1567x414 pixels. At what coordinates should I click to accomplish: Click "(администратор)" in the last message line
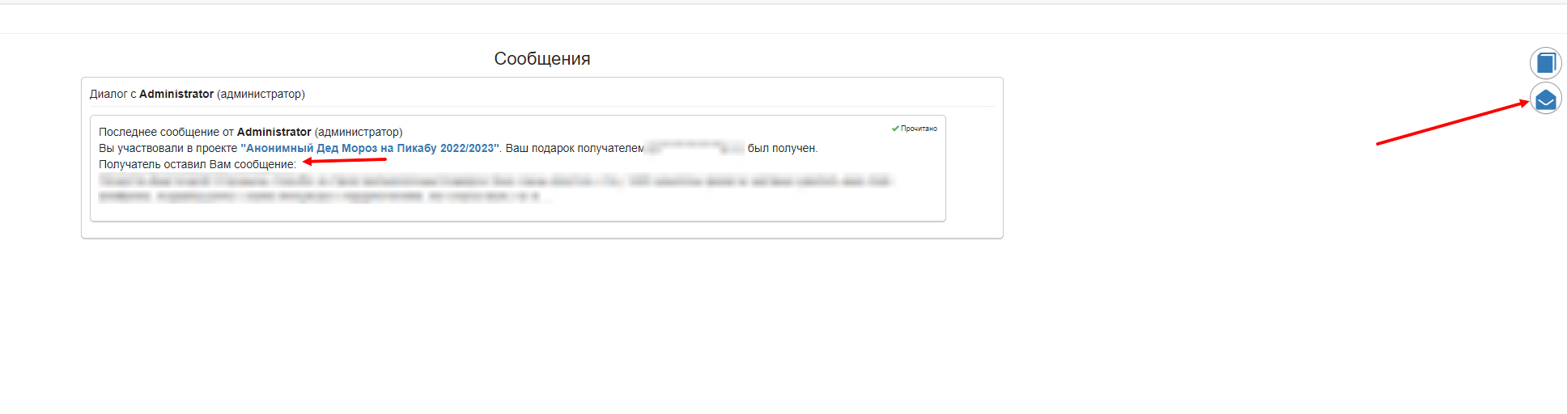pos(359,132)
